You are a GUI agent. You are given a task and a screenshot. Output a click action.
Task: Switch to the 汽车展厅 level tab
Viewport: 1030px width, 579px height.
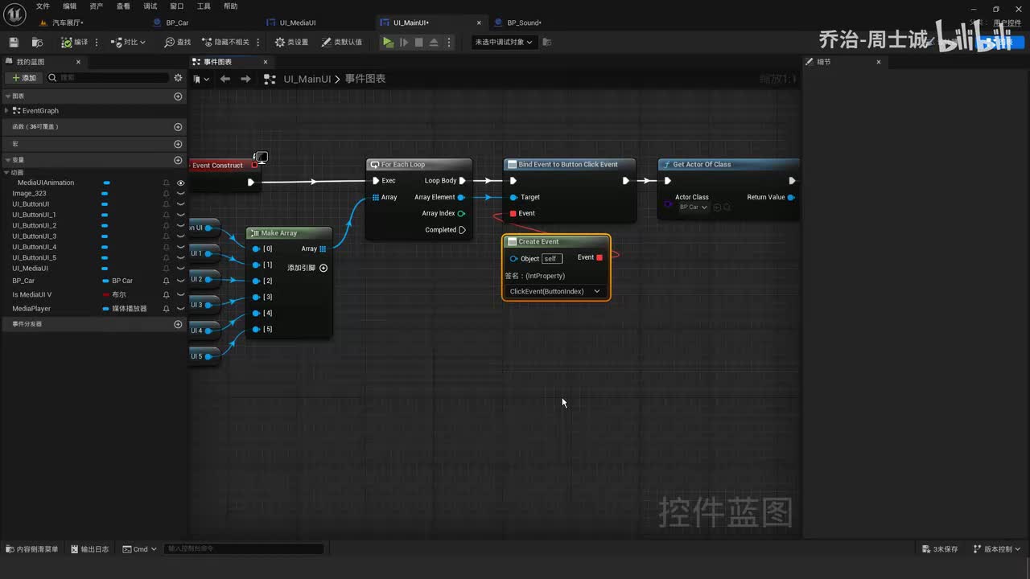pyautogui.click(x=67, y=23)
